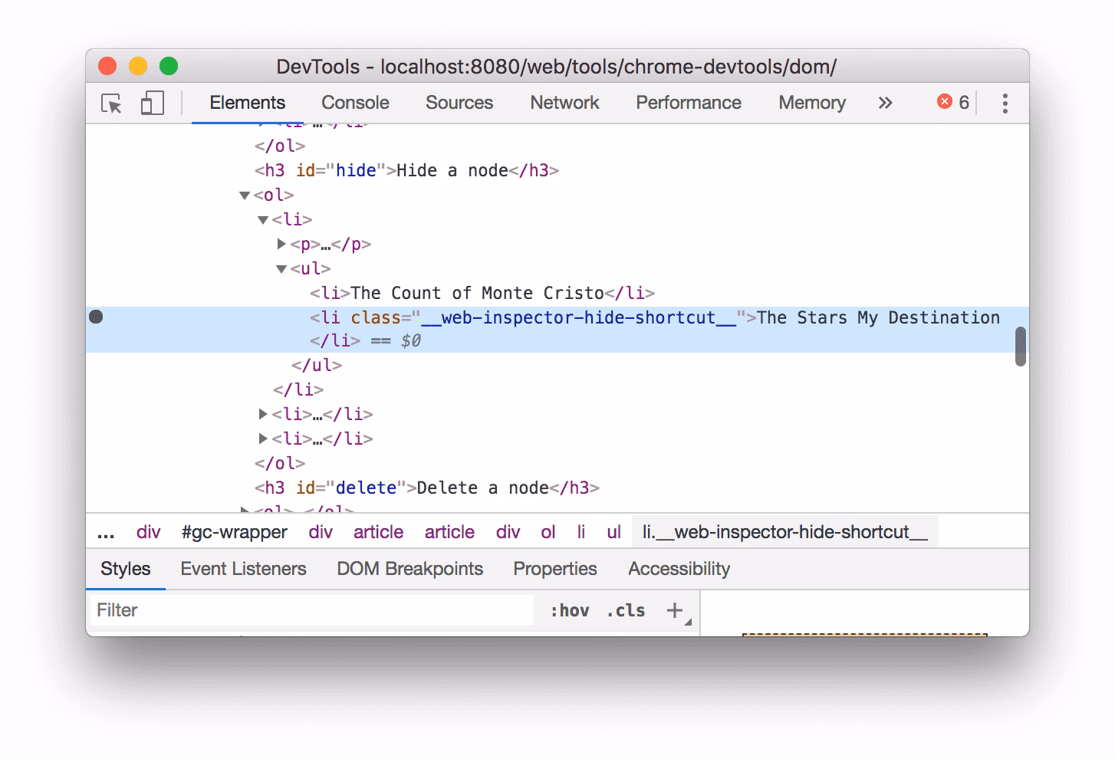
Task: Close the DevTools window with red button
Action: coord(107,67)
